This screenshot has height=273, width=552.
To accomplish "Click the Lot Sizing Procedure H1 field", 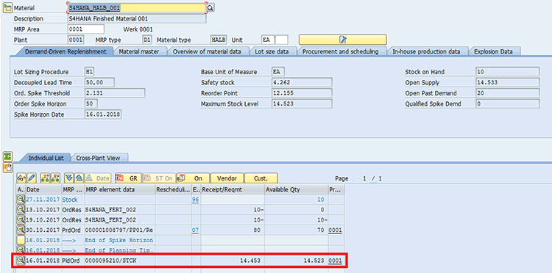I will click(x=90, y=72).
